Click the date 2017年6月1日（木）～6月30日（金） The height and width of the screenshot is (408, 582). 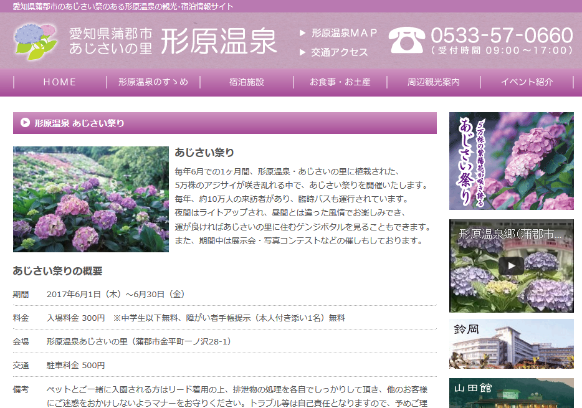pyautogui.click(x=115, y=294)
